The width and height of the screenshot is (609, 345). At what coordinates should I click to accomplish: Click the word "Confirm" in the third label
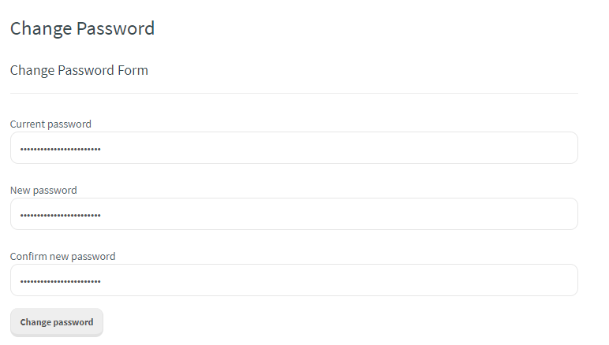click(28, 256)
